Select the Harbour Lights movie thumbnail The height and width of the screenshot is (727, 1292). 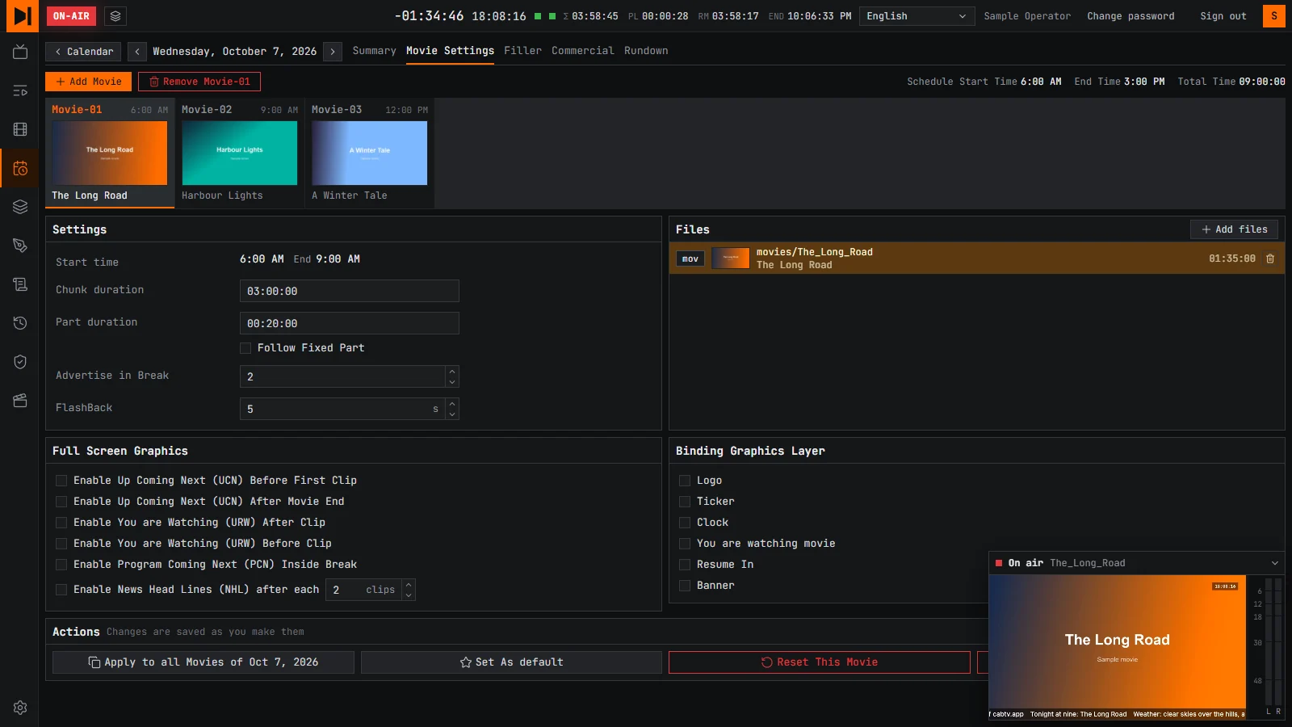(240, 153)
